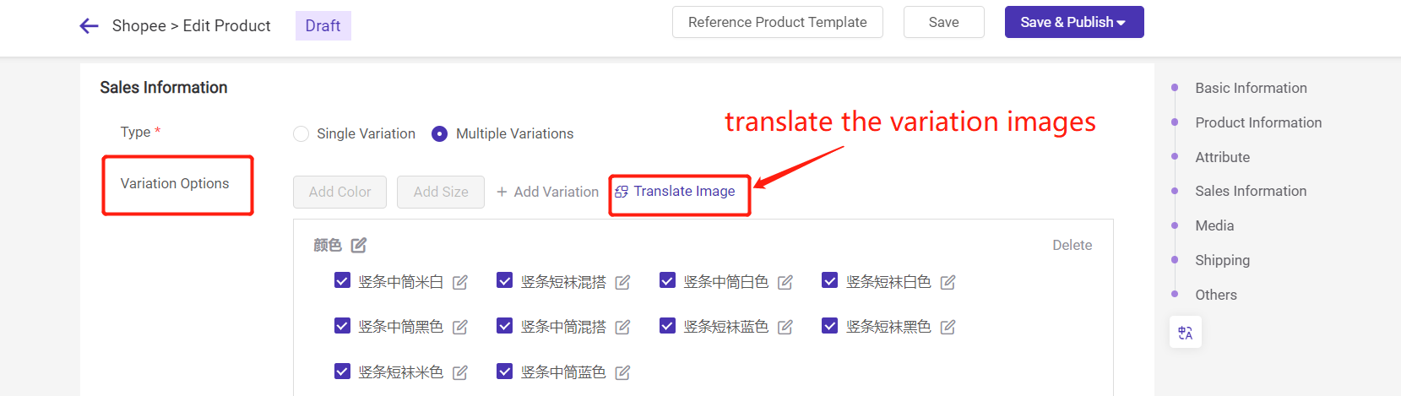Click the edit icon beside 颜色 heading

click(359, 245)
